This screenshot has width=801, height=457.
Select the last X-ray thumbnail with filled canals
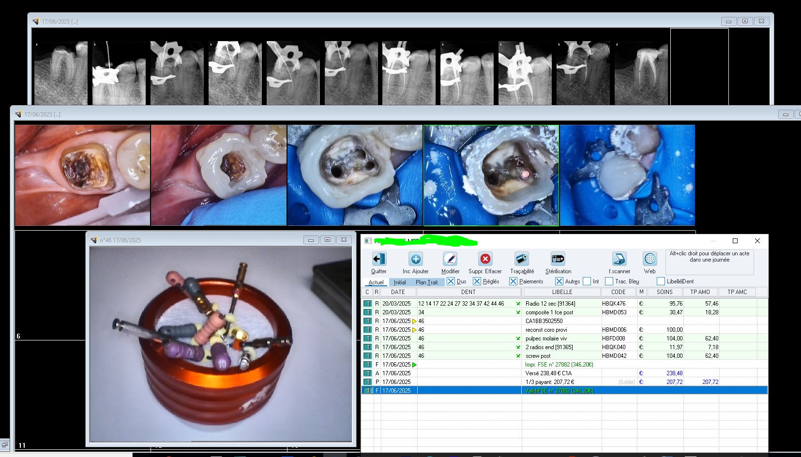[x=641, y=73]
